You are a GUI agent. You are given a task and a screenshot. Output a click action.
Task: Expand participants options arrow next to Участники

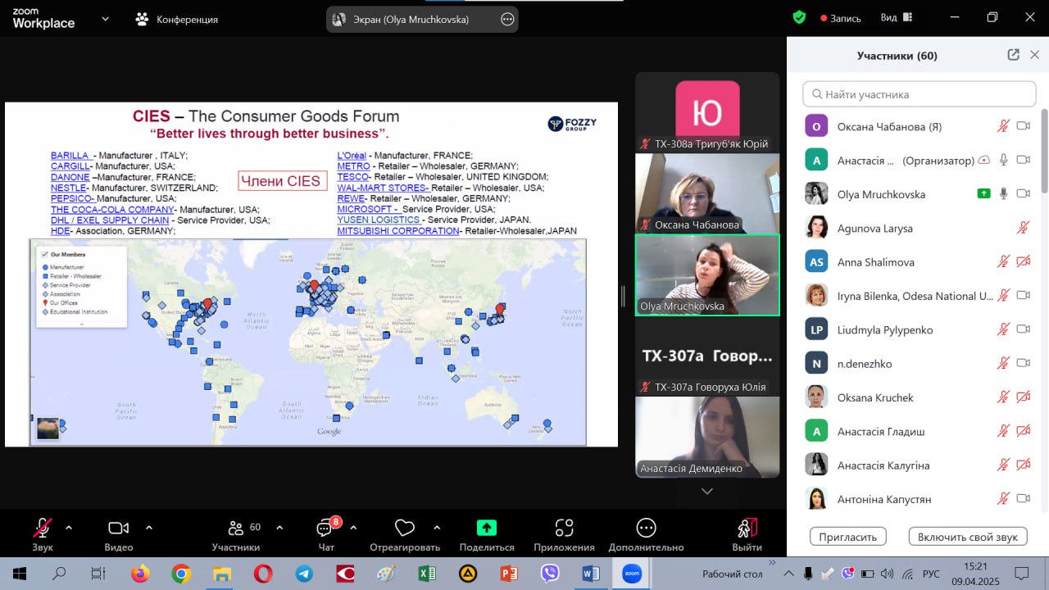(279, 528)
